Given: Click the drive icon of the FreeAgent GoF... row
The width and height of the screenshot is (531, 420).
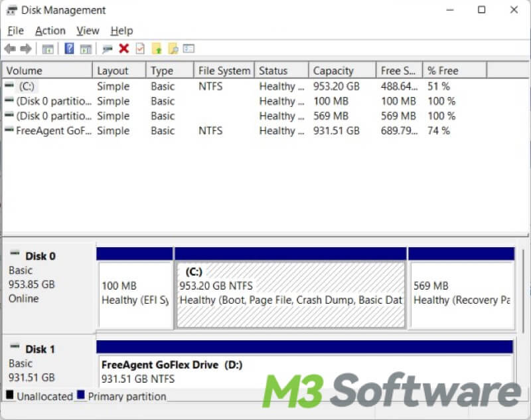Looking at the screenshot, I should 9,130.
